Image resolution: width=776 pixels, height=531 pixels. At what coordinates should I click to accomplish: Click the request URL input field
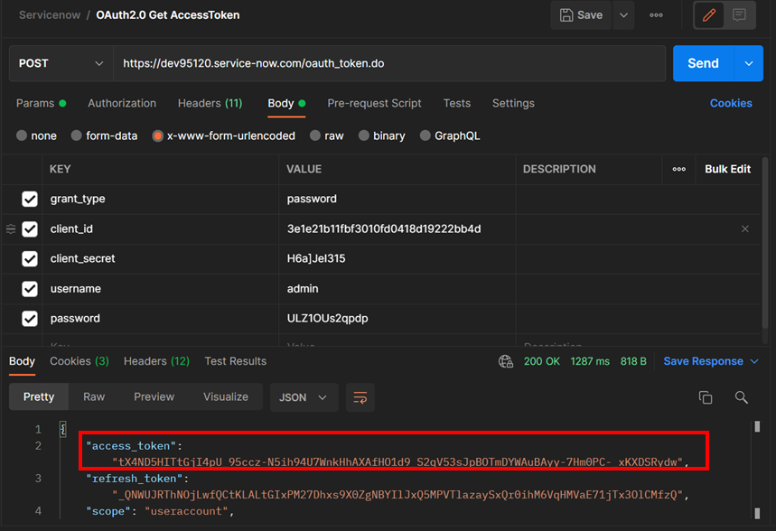(388, 63)
